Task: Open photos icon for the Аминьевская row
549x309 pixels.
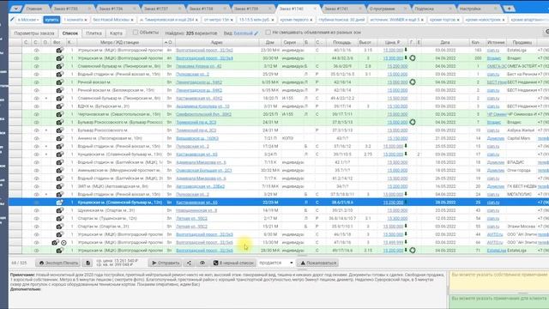Action: [x=59, y=170]
